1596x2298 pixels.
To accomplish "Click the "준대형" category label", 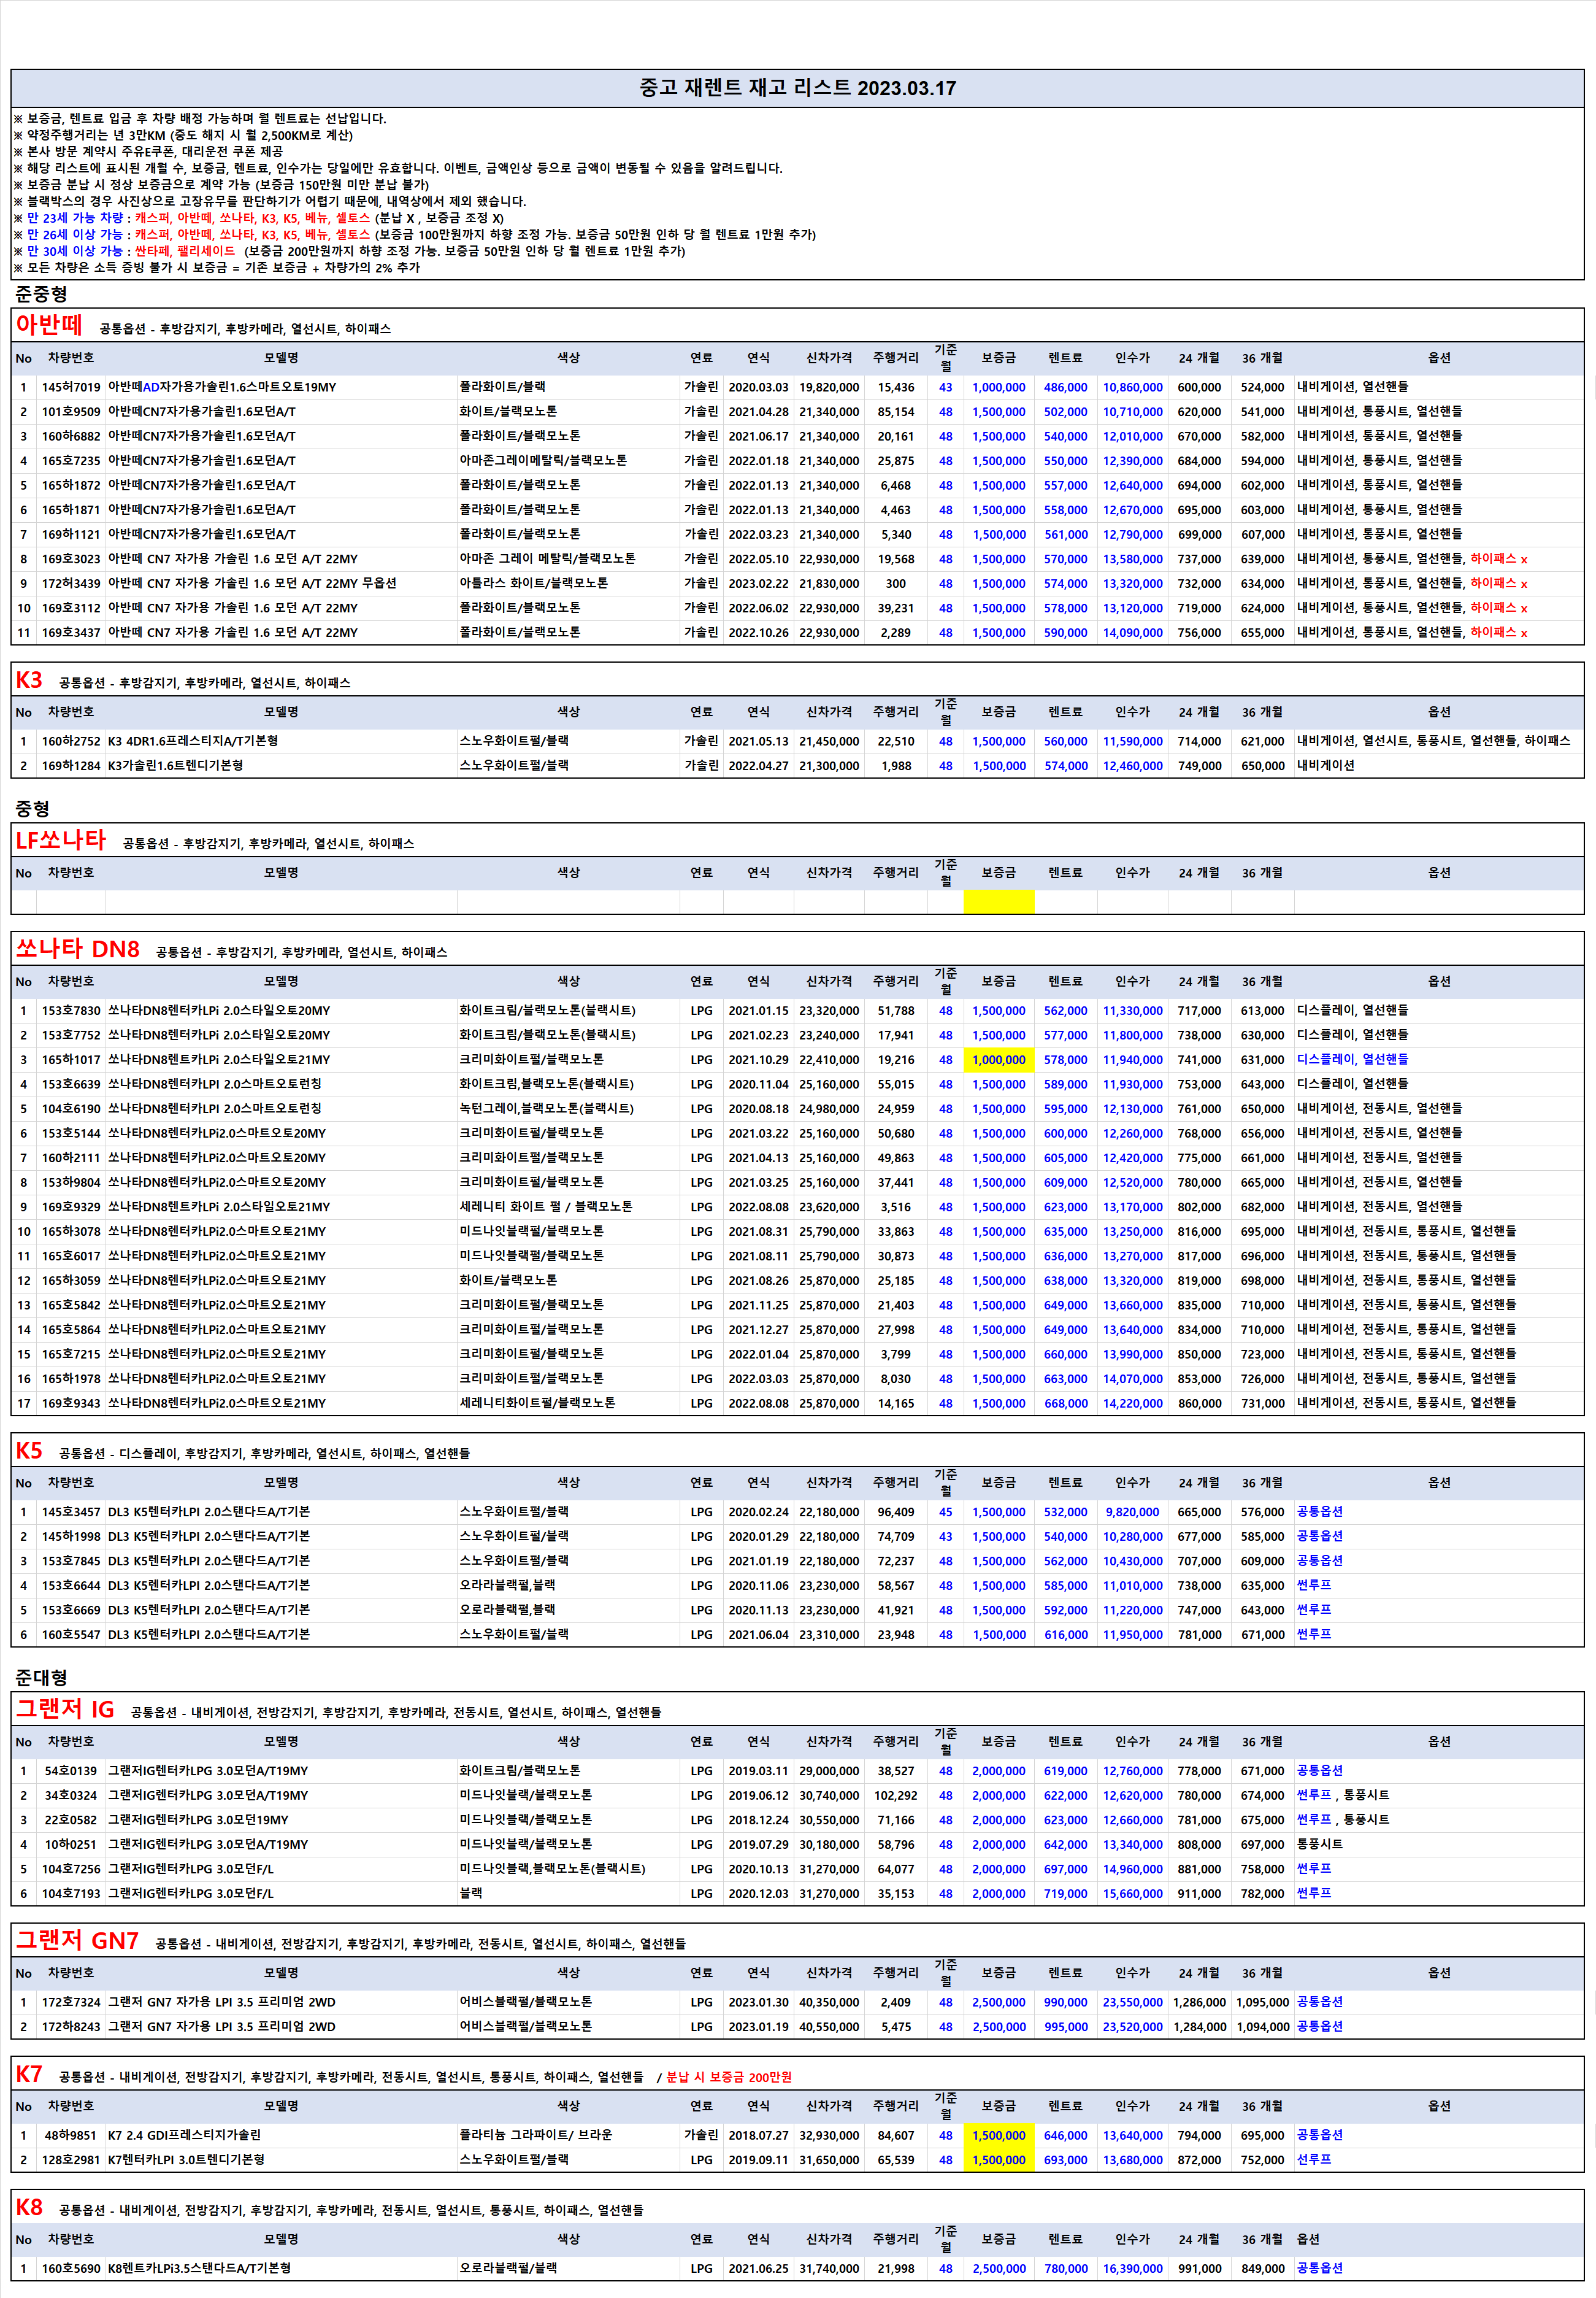I will tap(41, 1677).
